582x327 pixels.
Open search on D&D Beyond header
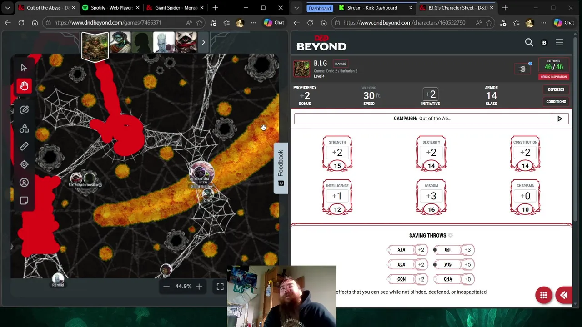[x=529, y=42]
